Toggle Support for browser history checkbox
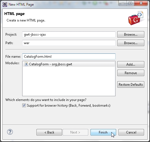The width and height of the screenshot is (150, 142). point(24,106)
